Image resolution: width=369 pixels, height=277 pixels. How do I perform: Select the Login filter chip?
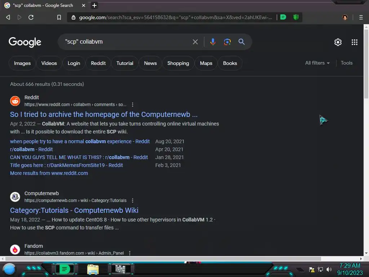[74, 63]
